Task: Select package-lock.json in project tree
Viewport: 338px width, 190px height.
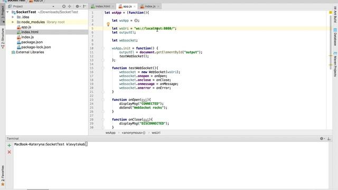Action: pos(36,47)
